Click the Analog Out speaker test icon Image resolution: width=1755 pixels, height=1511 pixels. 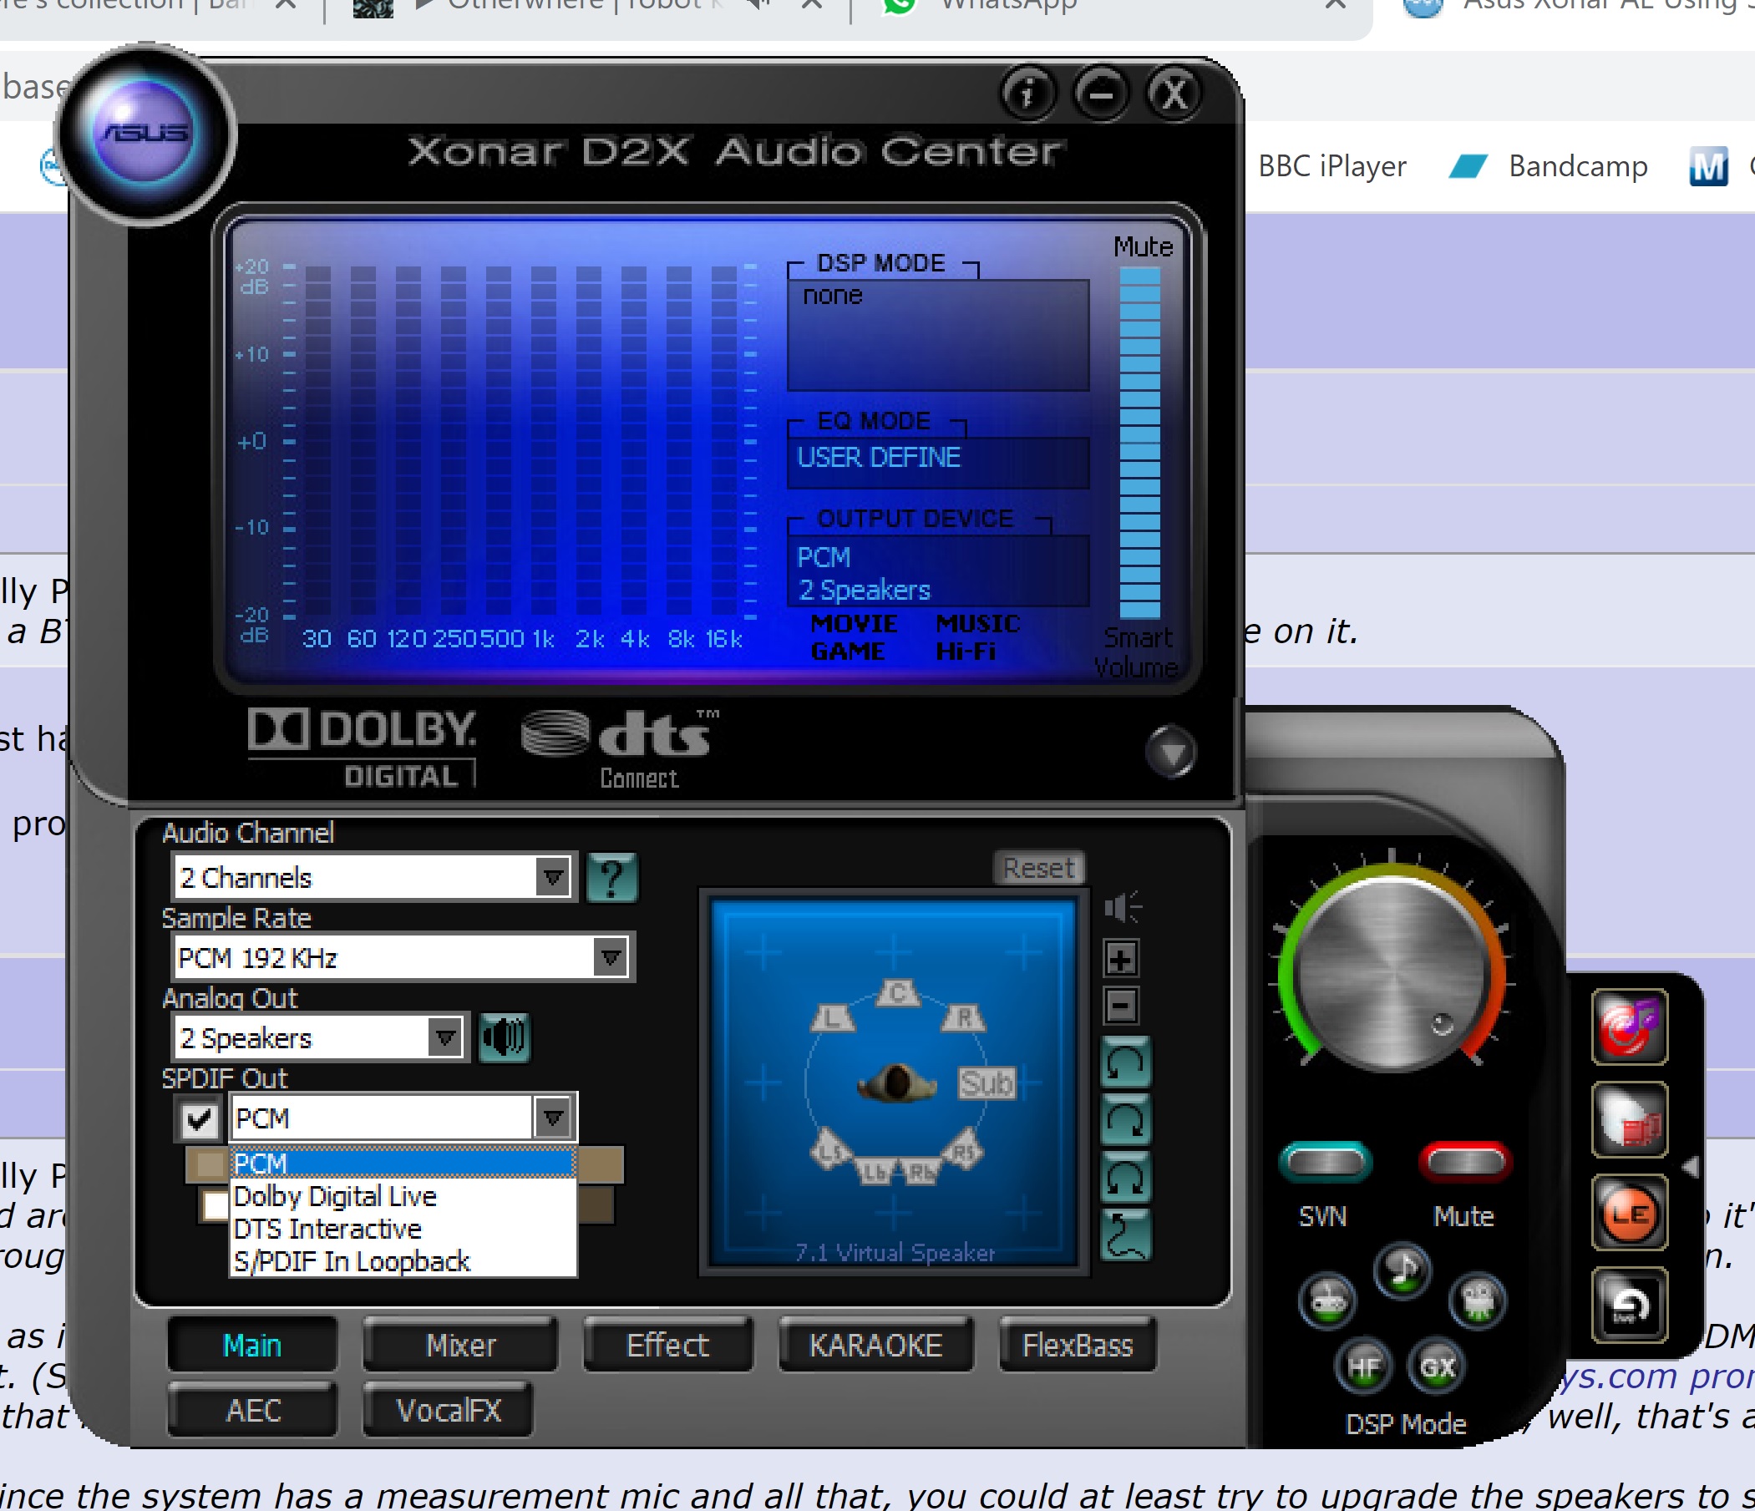click(504, 1037)
